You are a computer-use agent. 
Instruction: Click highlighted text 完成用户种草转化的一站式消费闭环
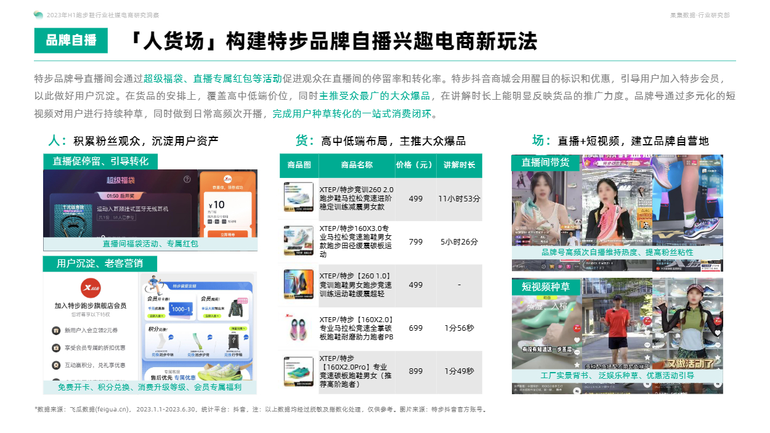(352, 114)
